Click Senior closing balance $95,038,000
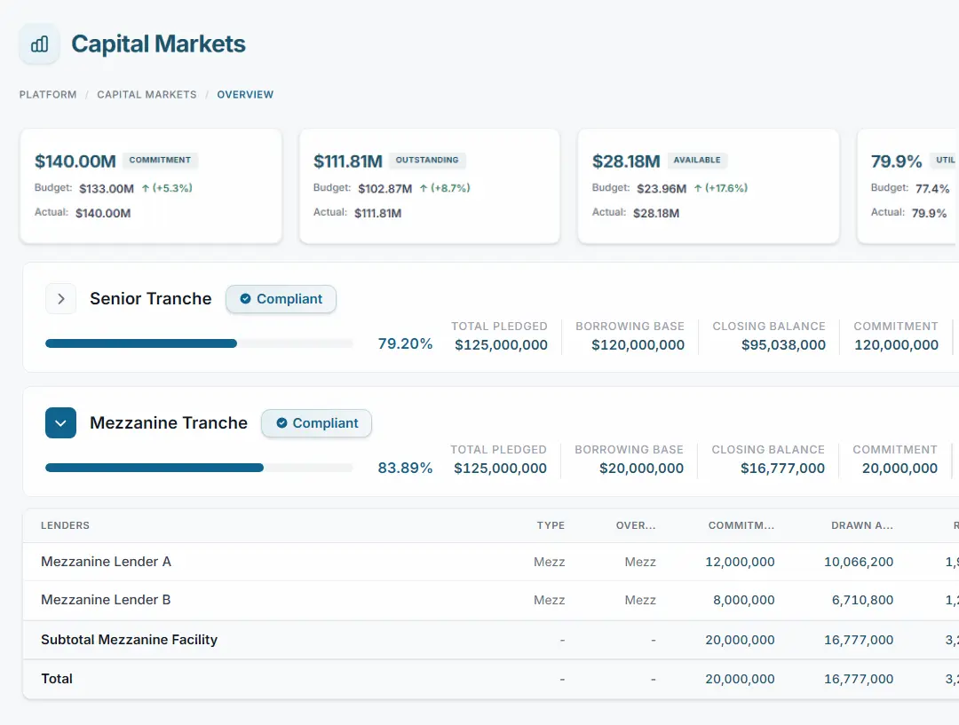959x725 pixels. tap(783, 345)
